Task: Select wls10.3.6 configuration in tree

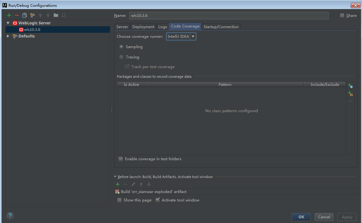Action: click(58, 30)
